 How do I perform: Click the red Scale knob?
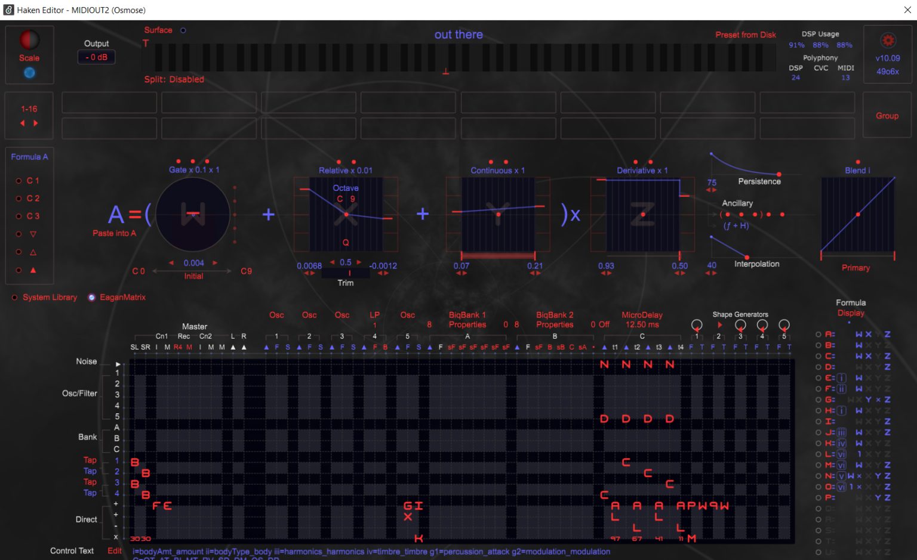tap(29, 40)
